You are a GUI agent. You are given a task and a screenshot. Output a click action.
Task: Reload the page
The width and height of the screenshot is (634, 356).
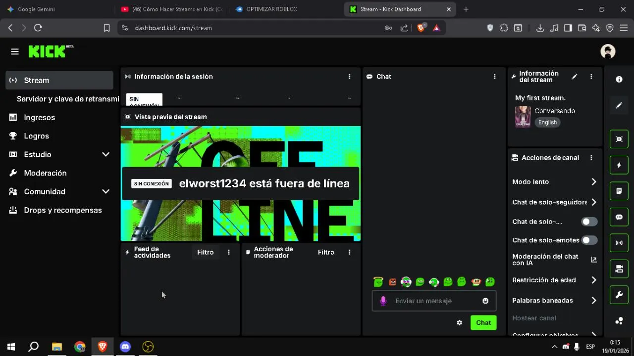38,28
